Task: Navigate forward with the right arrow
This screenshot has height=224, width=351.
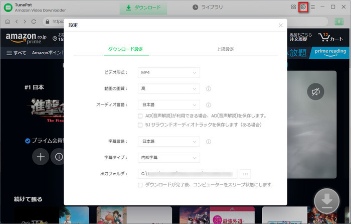Action: coord(25,22)
